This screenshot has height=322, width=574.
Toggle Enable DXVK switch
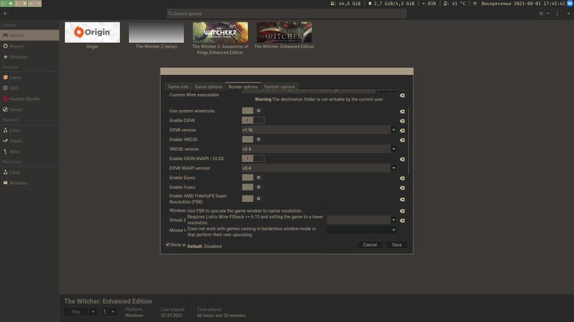[x=253, y=120]
